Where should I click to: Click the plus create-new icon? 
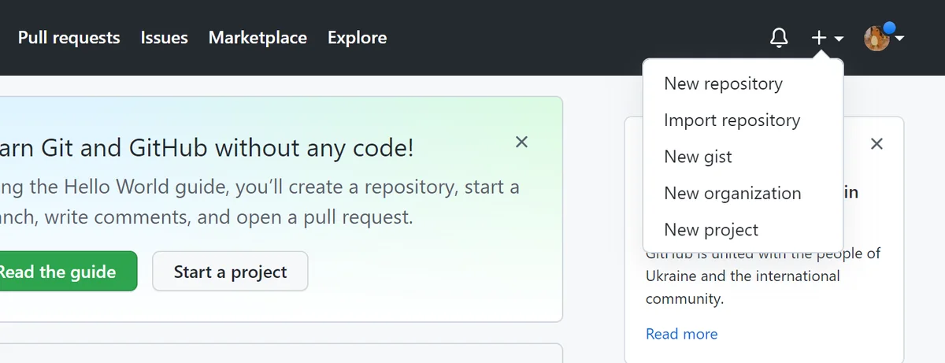pyautogui.click(x=819, y=38)
